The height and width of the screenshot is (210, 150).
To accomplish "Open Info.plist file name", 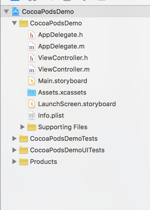I will 51,115.
